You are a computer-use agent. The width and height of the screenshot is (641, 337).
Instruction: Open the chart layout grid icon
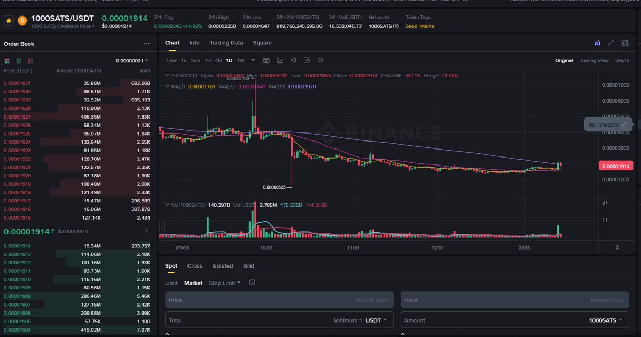tap(624, 43)
